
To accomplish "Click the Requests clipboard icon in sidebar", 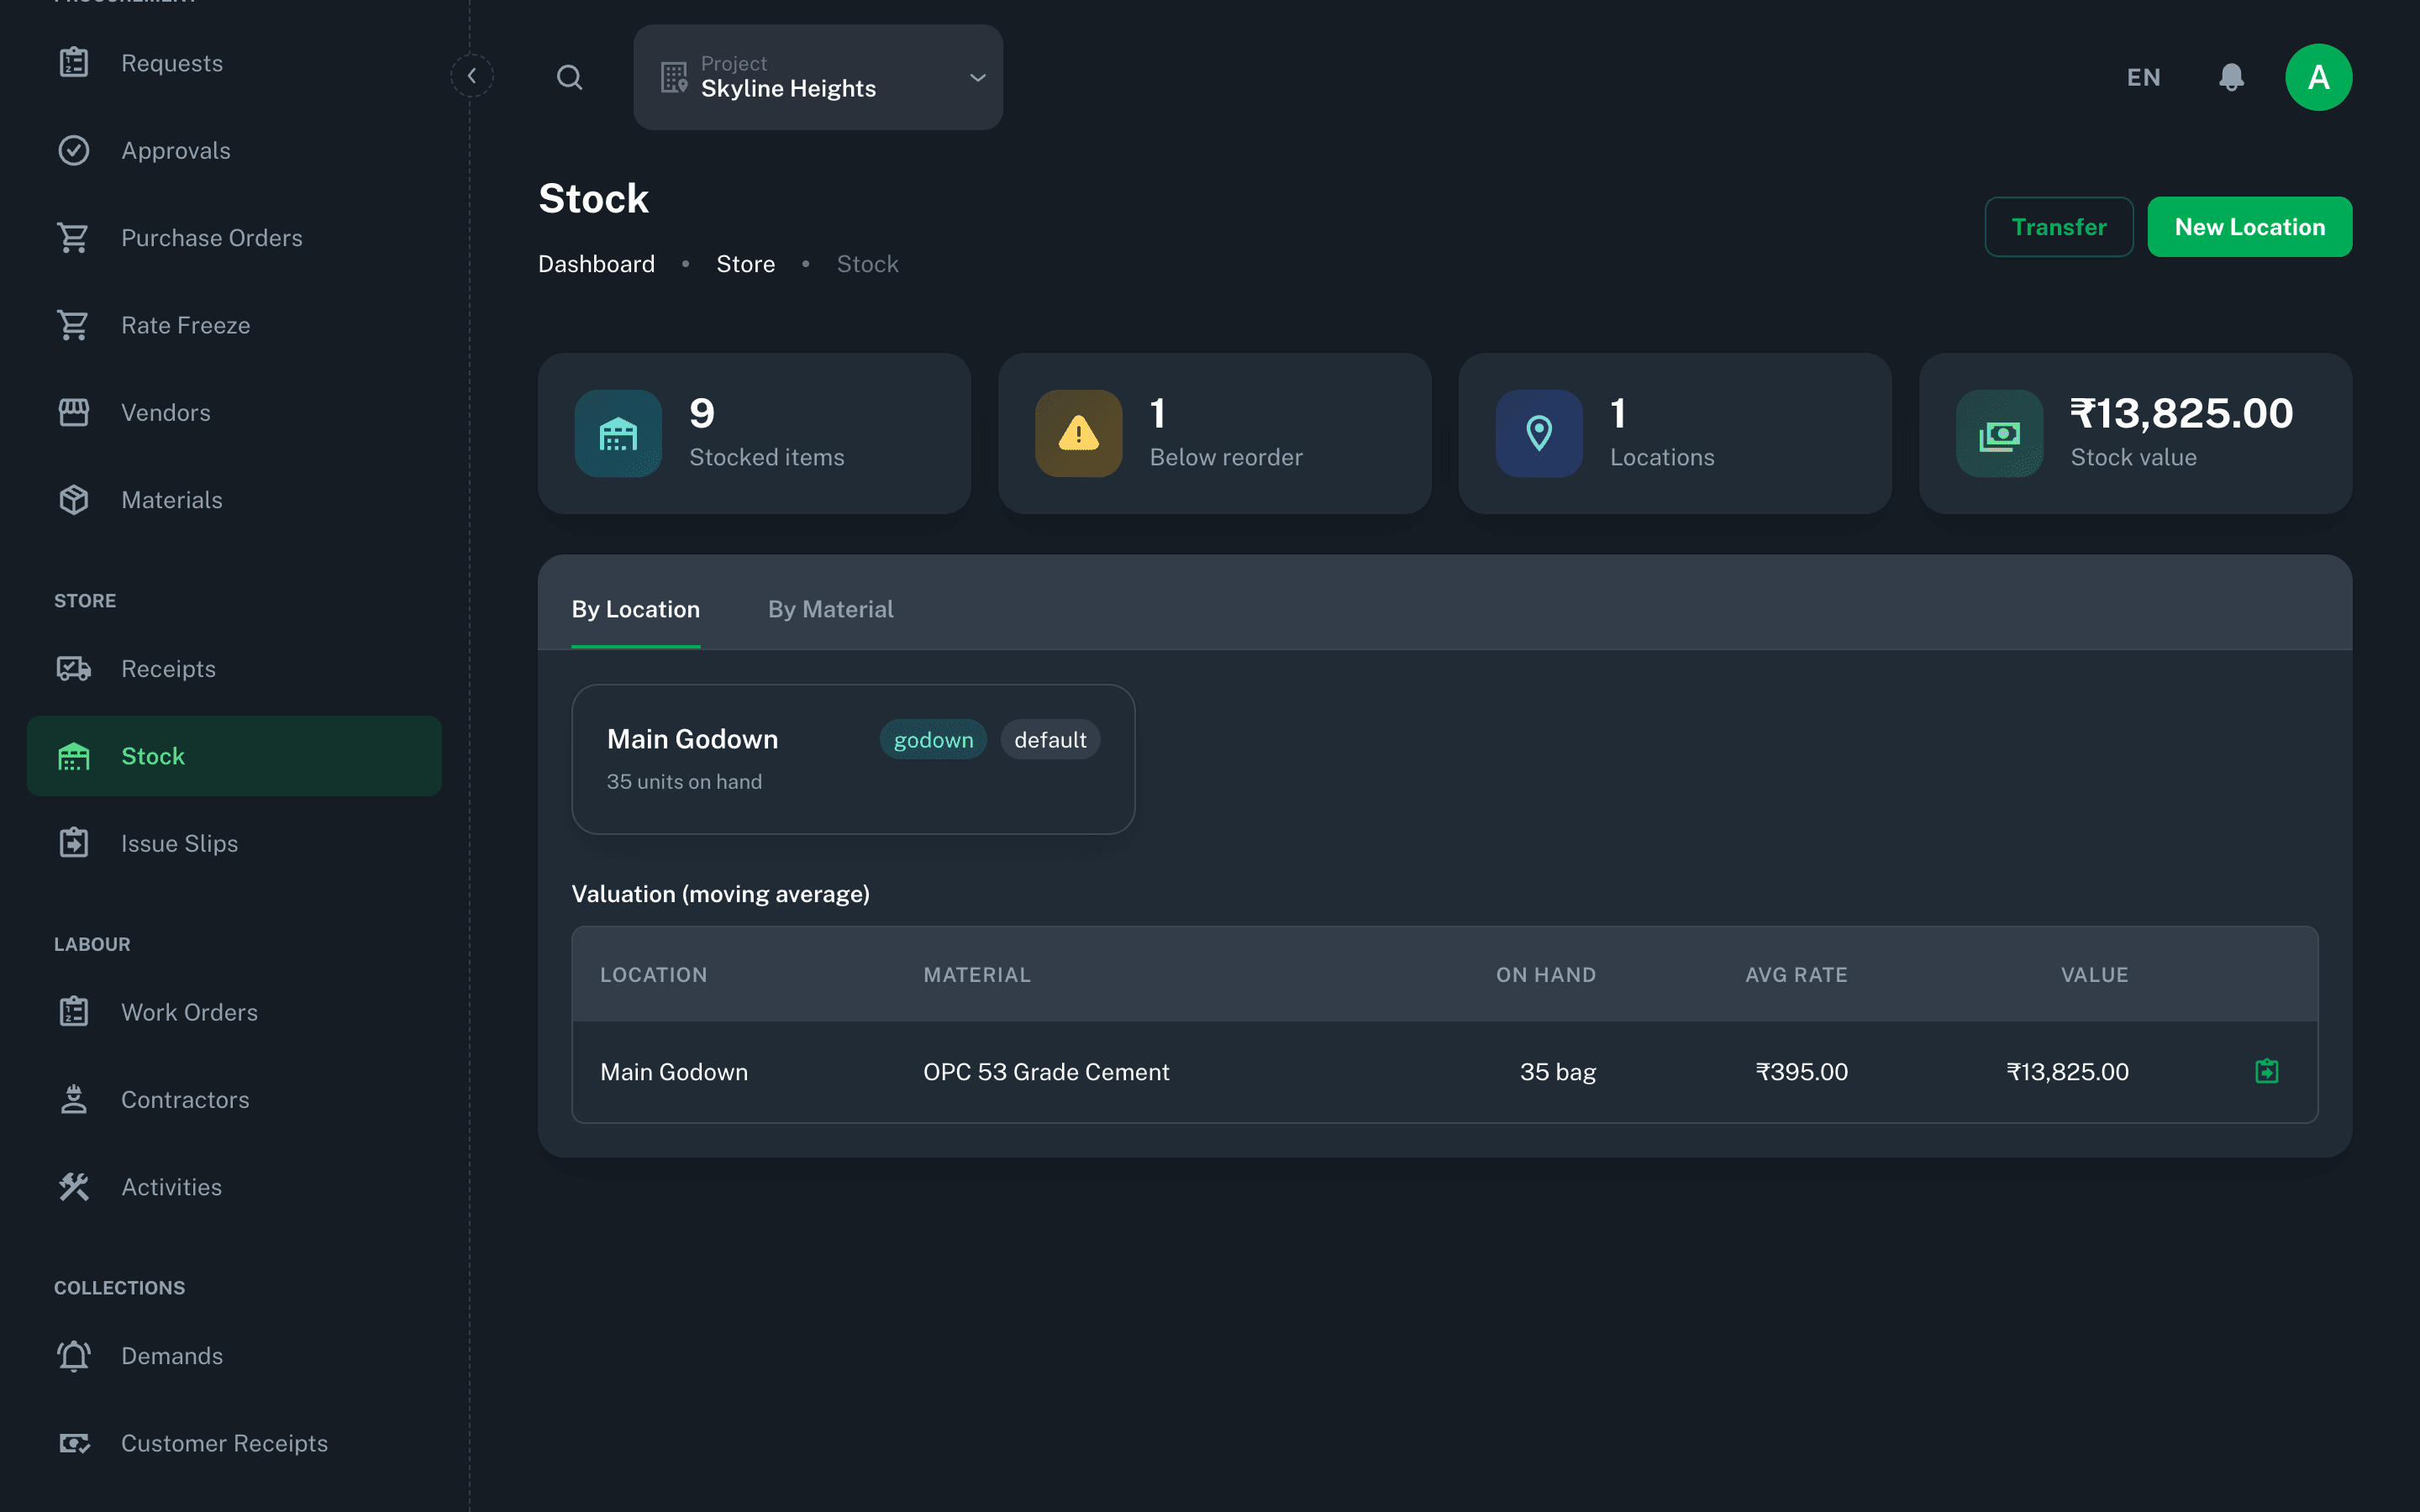I will click(x=74, y=63).
